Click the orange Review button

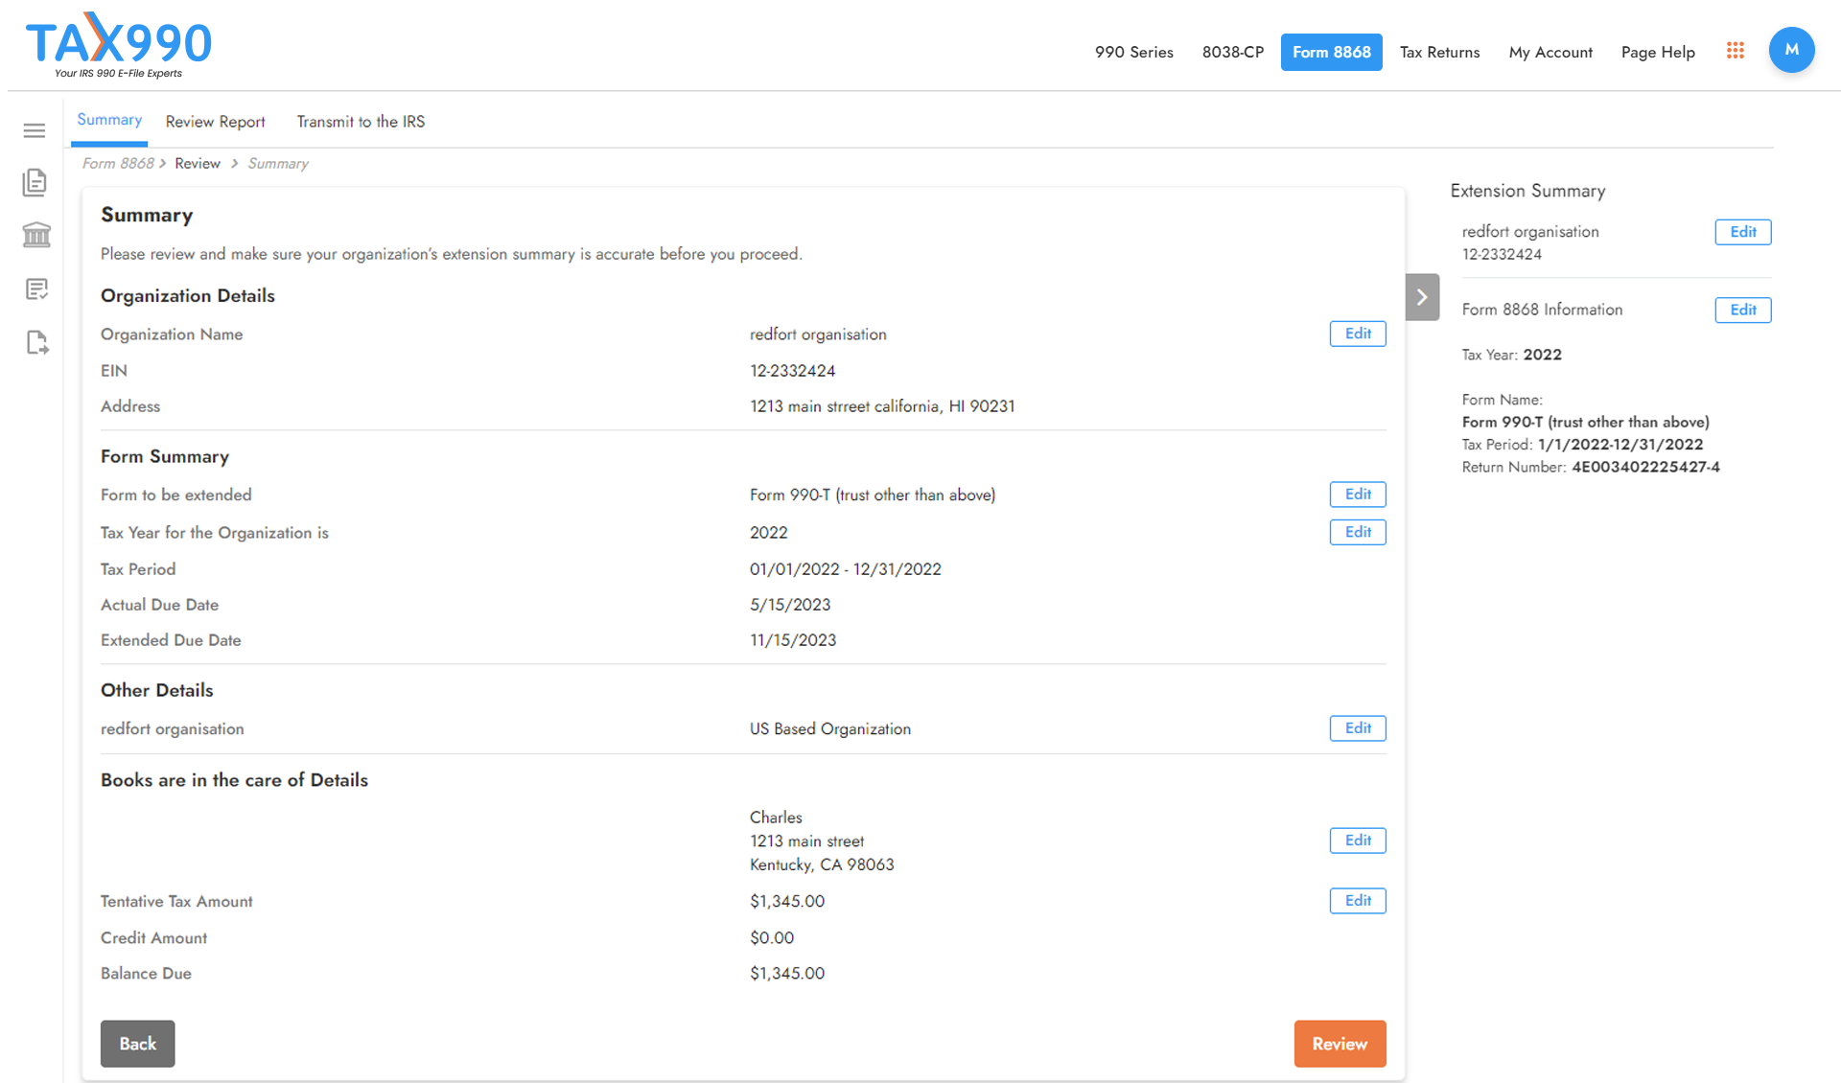point(1340,1044)
